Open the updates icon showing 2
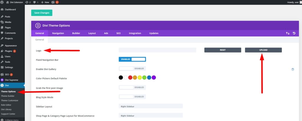Viewport: 302px width, 121px height. point(28,2)
